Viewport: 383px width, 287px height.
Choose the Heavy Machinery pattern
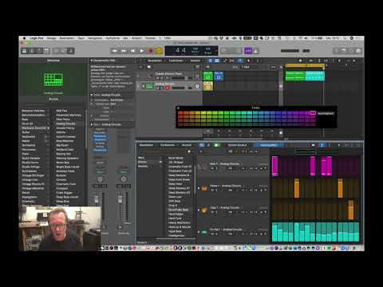pos(180,222)
